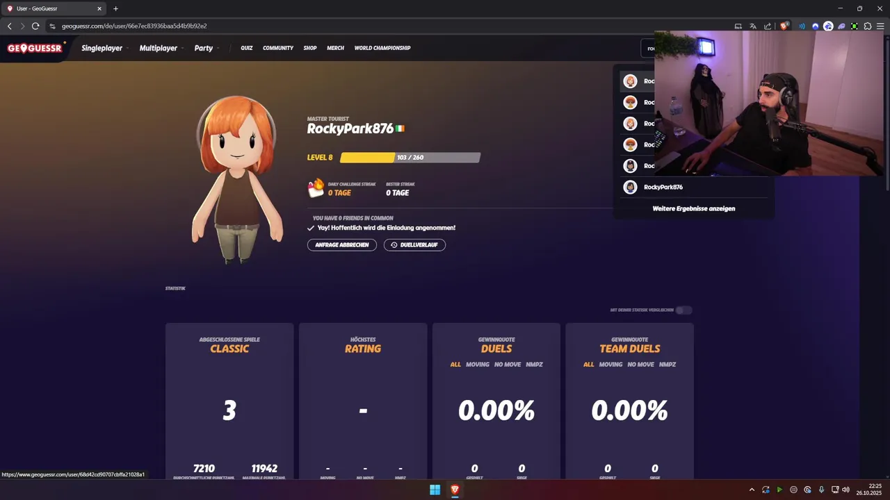Select MOVING filter under Team Duels
This screenshot has height=500, width=890.
[611, 364]
